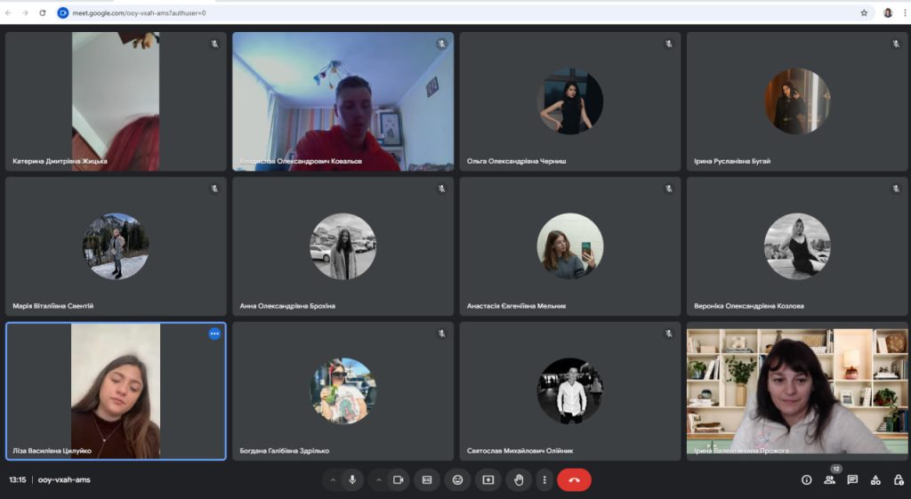Raise your hand

point(518,479)
